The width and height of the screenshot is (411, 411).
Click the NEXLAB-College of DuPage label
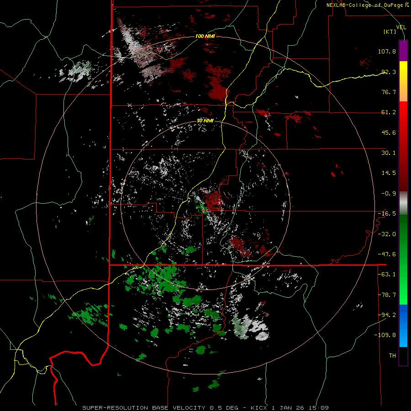coord(367,5)
